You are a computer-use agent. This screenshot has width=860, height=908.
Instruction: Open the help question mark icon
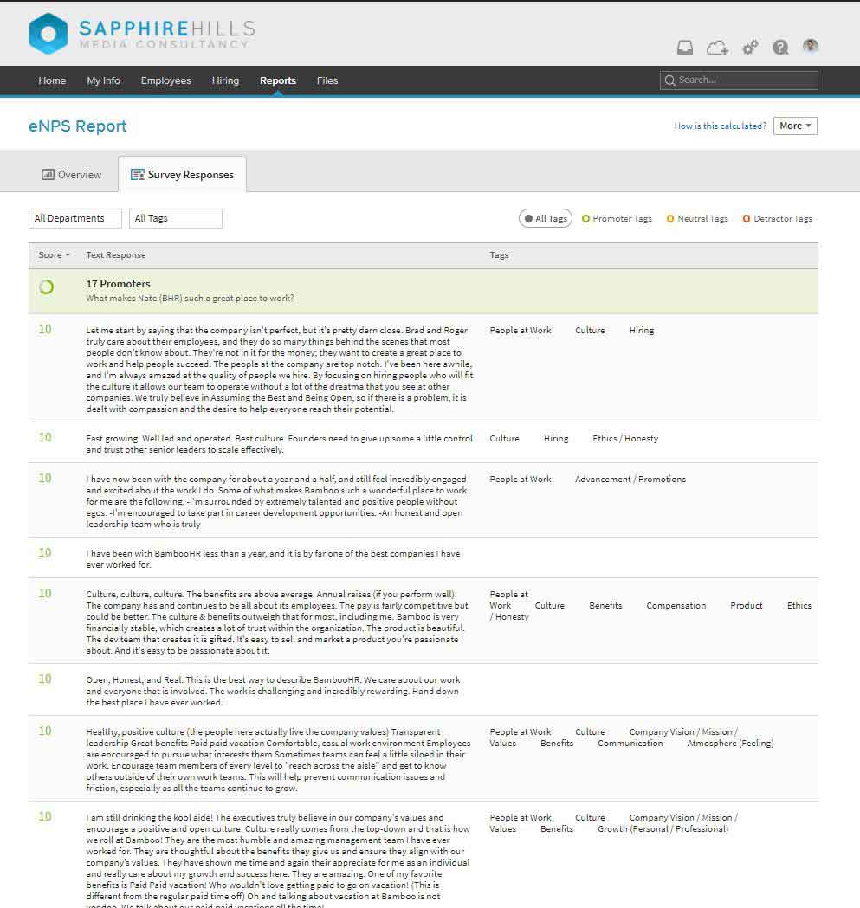click(780, 48)
